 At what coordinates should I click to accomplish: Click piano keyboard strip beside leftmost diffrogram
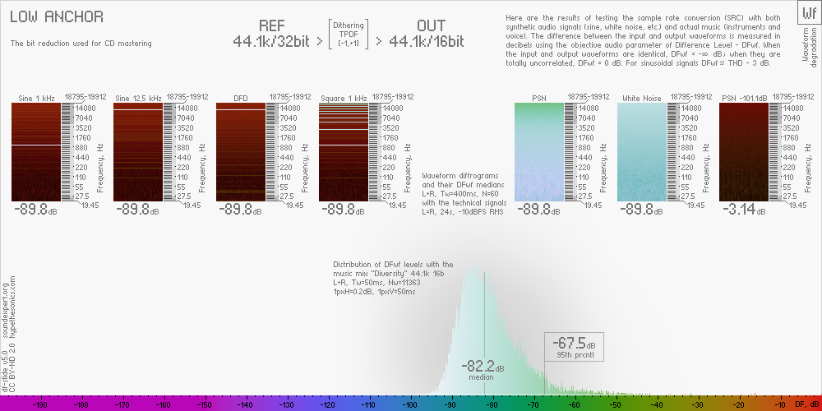coord(67,152)
